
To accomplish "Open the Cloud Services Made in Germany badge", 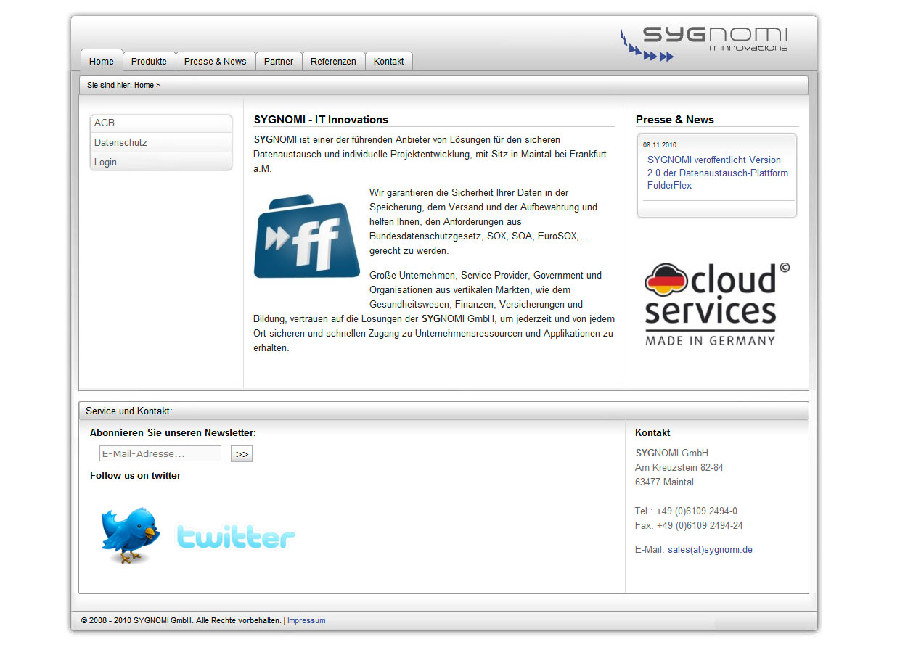I will pos(717,304).
